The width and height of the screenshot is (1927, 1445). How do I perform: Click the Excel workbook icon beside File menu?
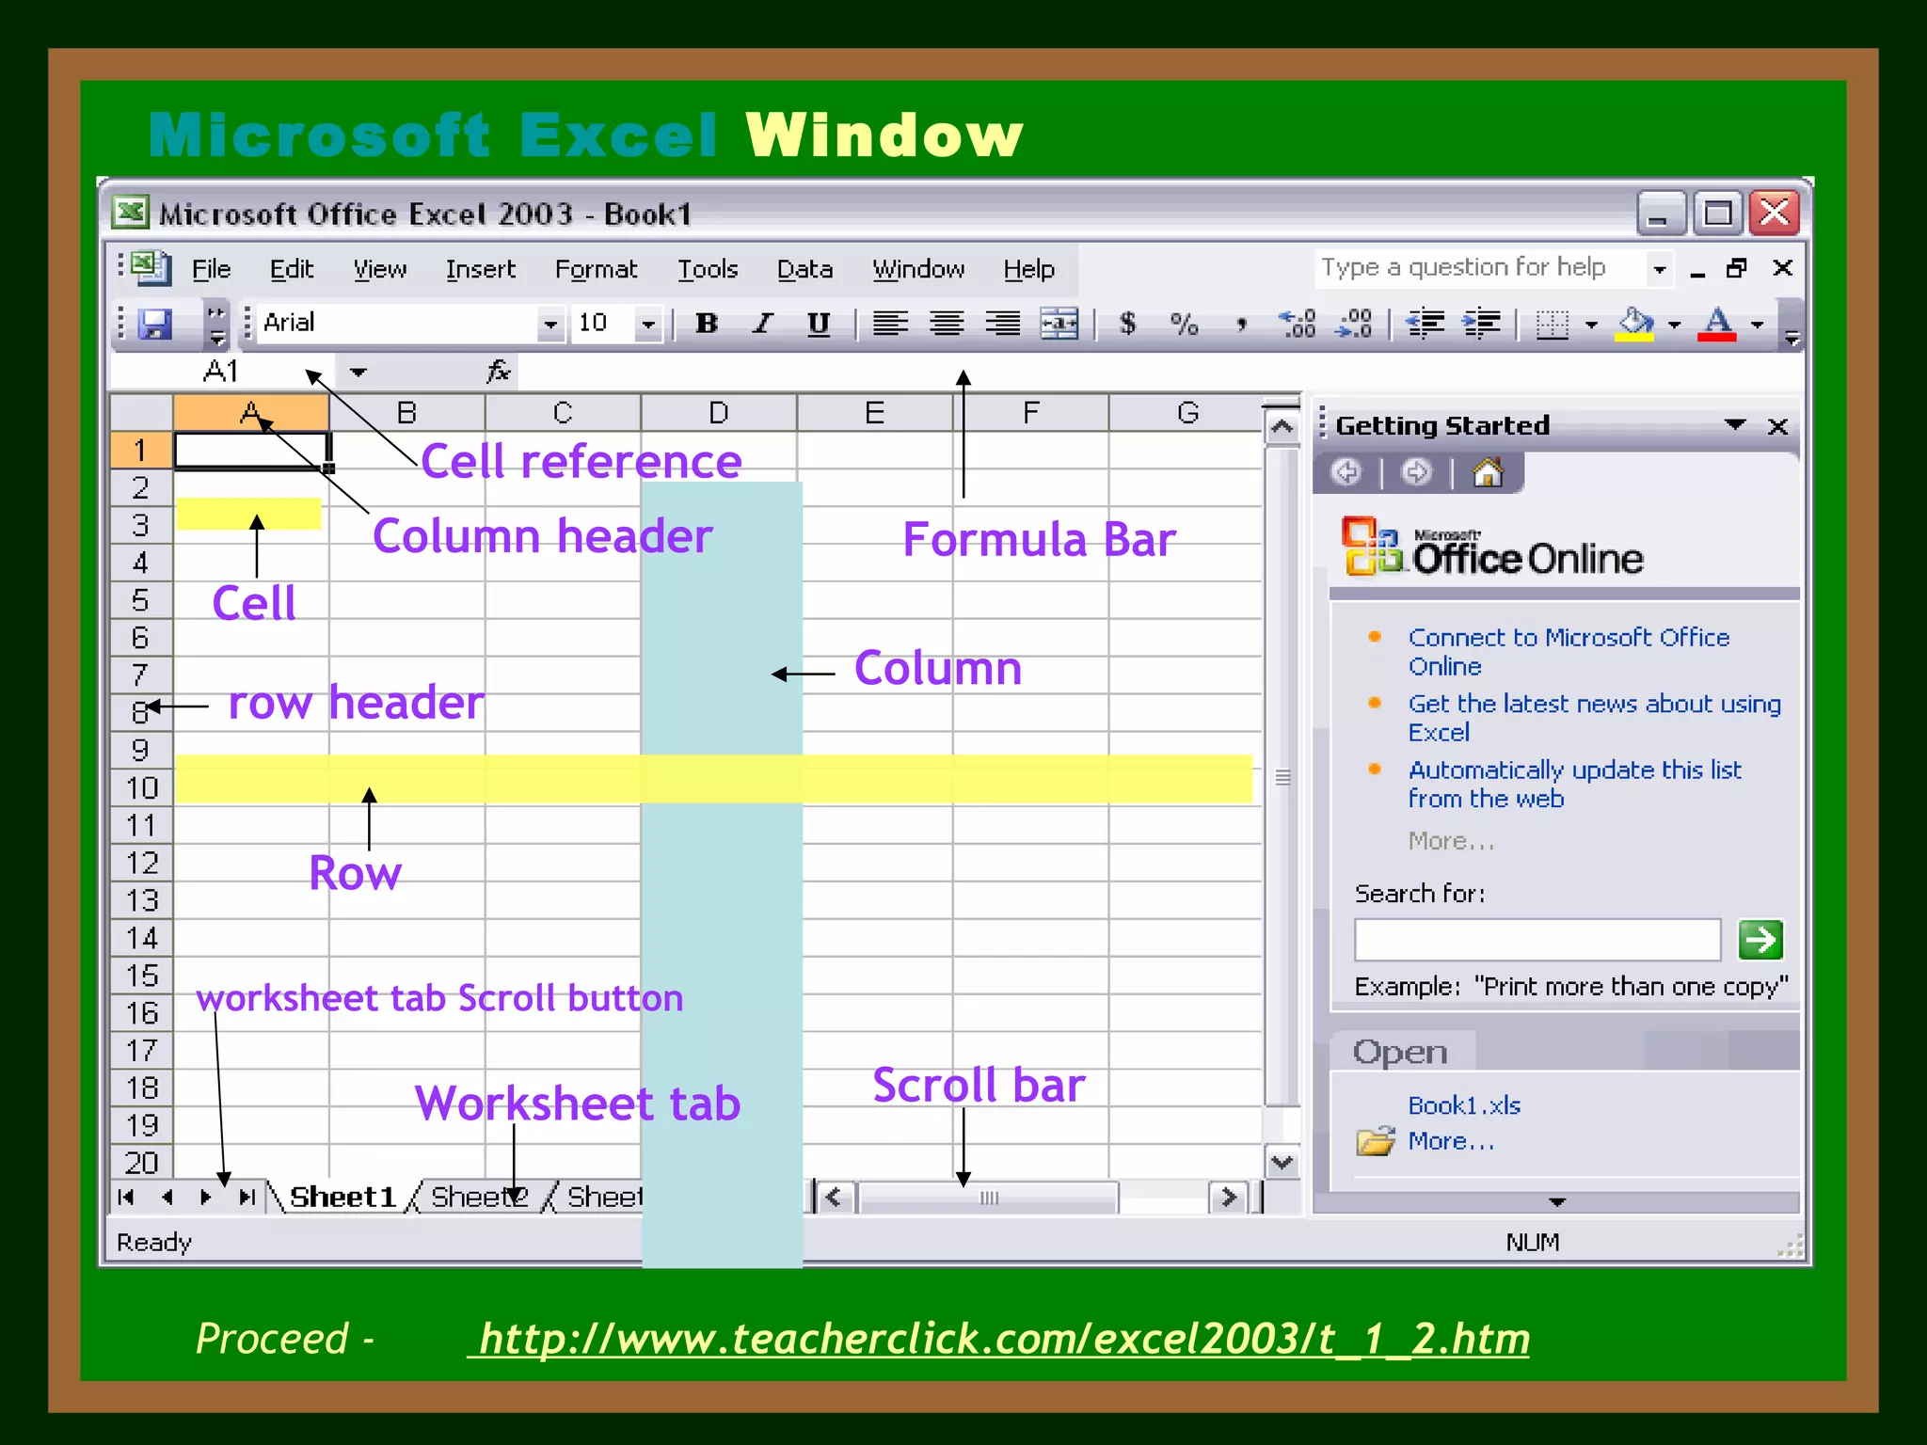pos(151,268)
